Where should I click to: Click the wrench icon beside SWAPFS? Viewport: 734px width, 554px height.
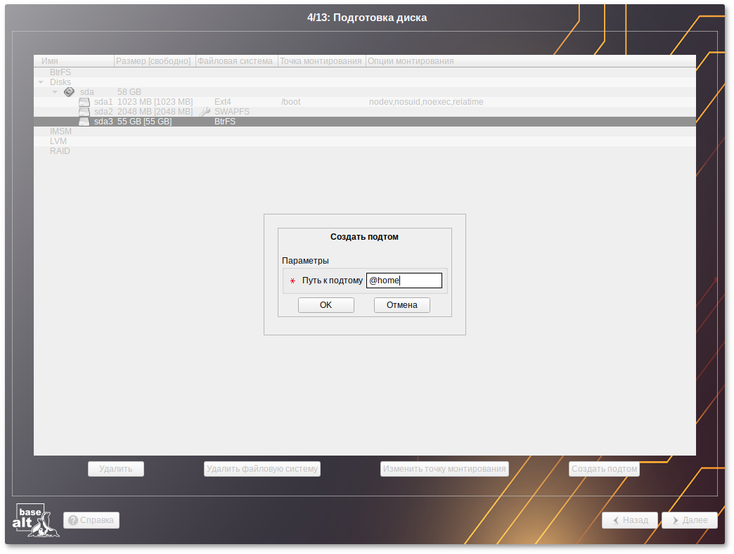click(x=205, y=112)
